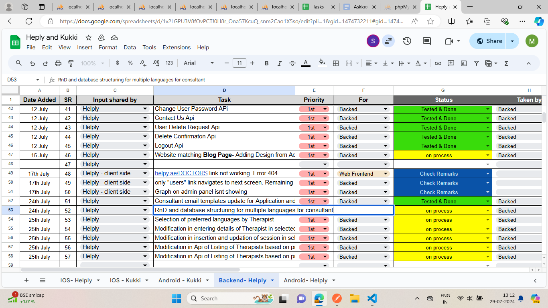548x308 pixels.
Task: Select column D header
Action: coord(224,90)
